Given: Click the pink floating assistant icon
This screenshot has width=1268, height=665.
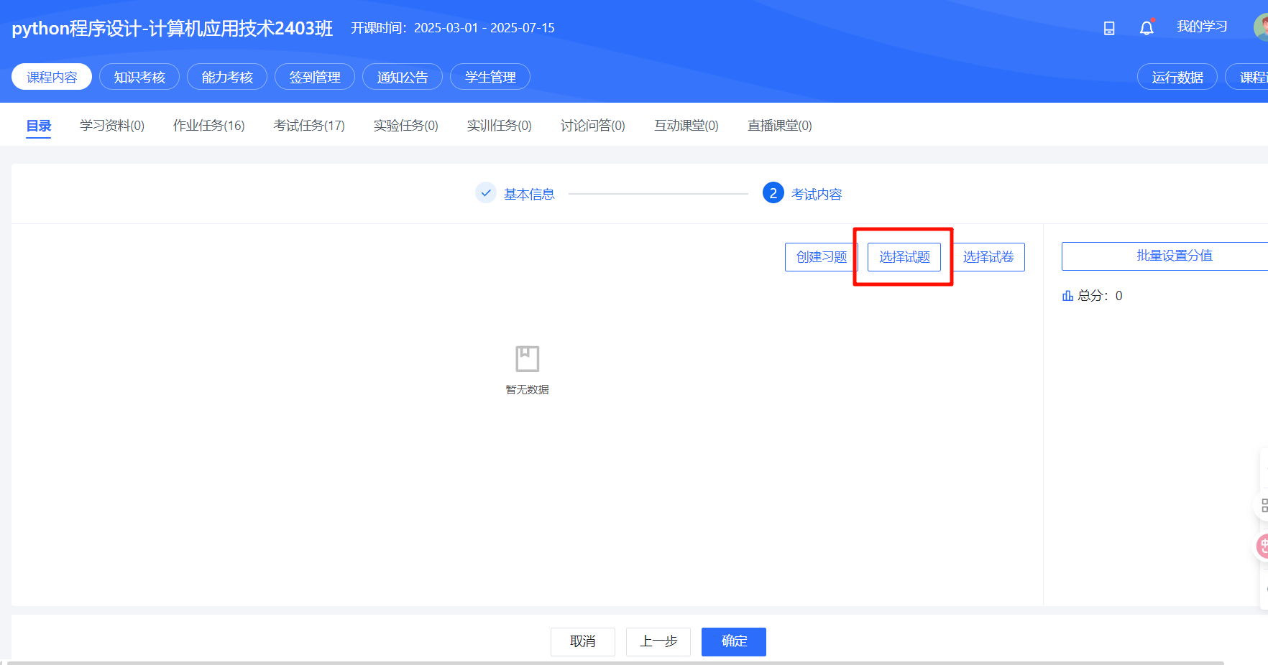Looking at the screenshot, I should point(1262,547).
